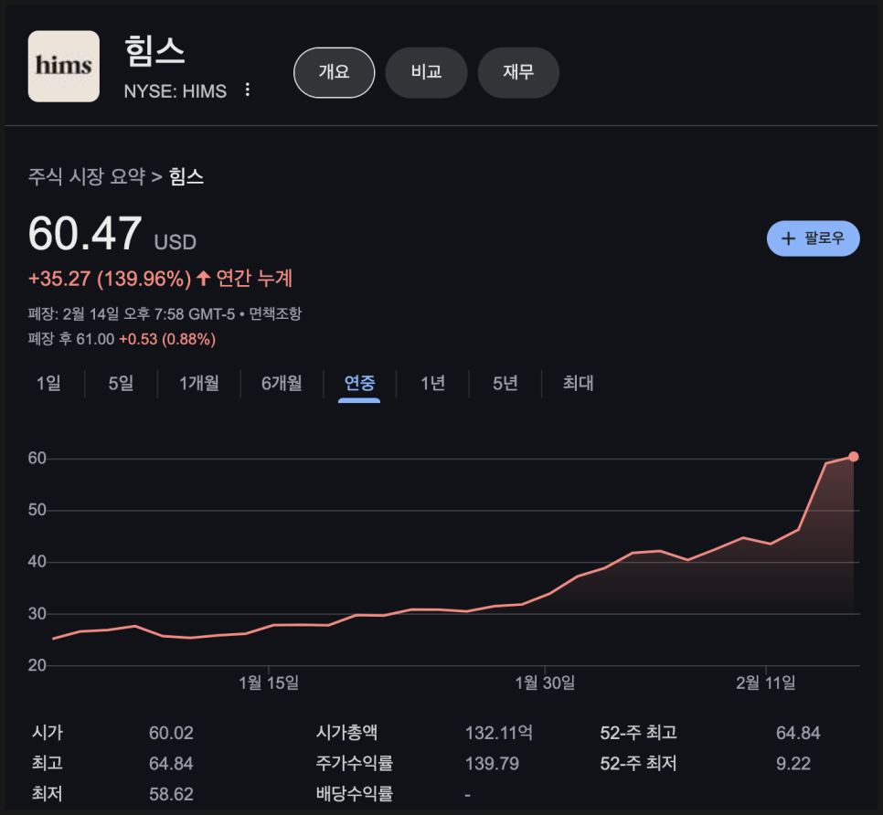The height and width of the screenshot is (815, 883).
Task: Click the 60.47 current price
Action: coord(85,234)
